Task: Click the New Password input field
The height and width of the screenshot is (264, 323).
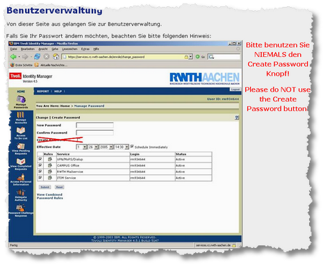Action: (x=94, y=125)
